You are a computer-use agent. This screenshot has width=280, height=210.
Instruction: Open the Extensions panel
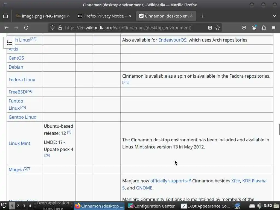(264, 28)
